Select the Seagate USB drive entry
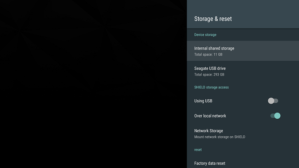299x168 pixels. 243,71
